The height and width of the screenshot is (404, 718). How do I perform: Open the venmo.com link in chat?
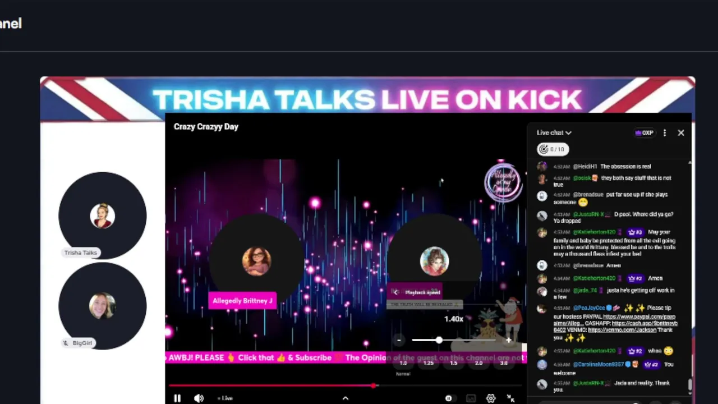click(622, 330)
